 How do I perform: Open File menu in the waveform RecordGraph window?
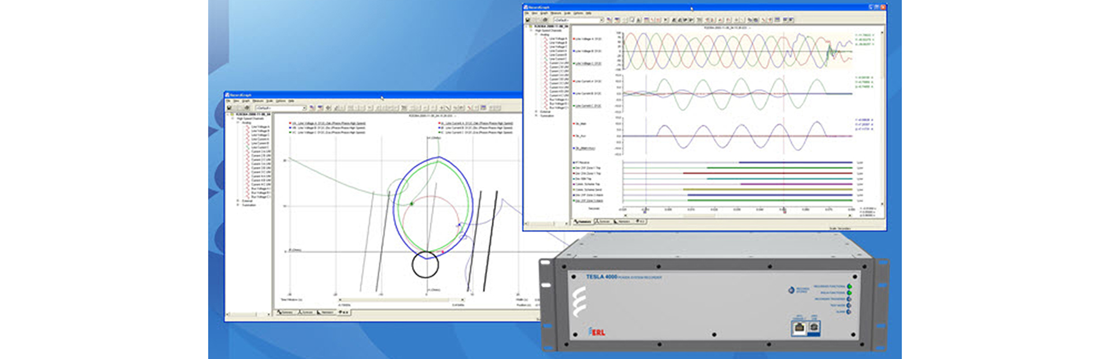pyautogui.click(x=527, y=13)
